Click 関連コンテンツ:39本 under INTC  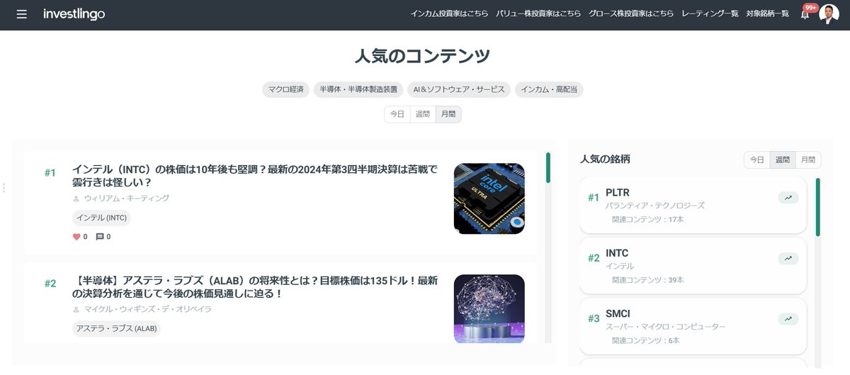coord(648,280)
